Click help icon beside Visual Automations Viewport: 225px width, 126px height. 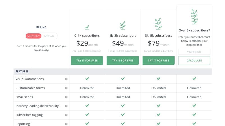(66, 79)
